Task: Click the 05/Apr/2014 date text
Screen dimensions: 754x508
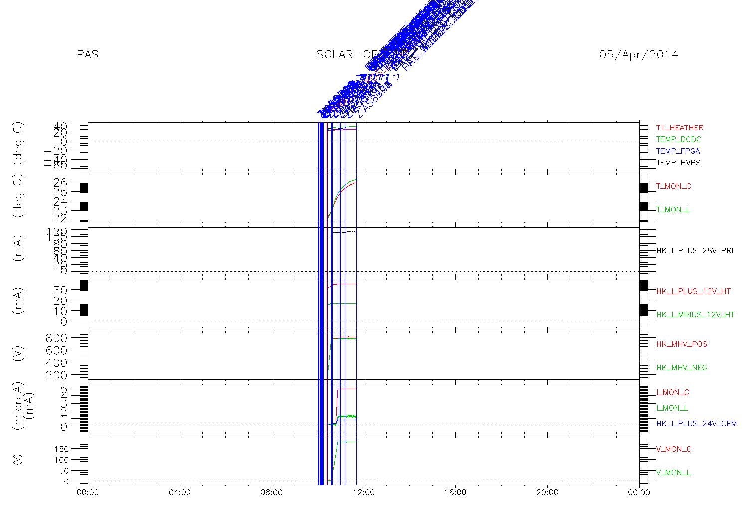Action: pos(639,55)
